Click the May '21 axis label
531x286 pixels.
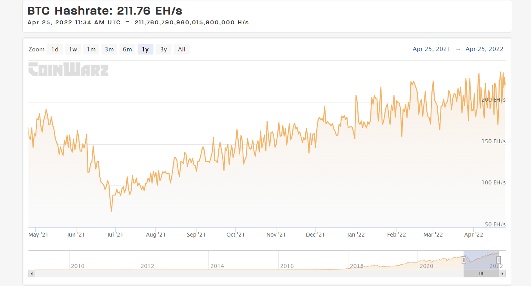(x=38, y=235)
